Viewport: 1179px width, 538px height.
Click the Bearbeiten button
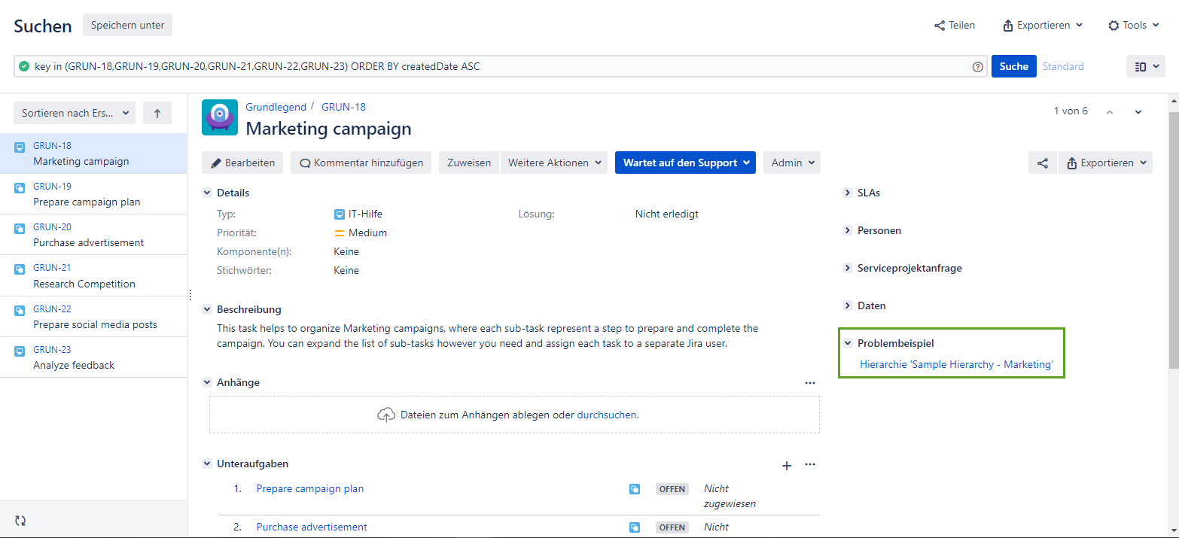(242, 163)
